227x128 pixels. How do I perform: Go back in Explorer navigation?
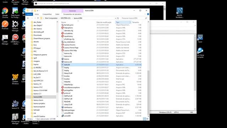click(x=28, y=18)
